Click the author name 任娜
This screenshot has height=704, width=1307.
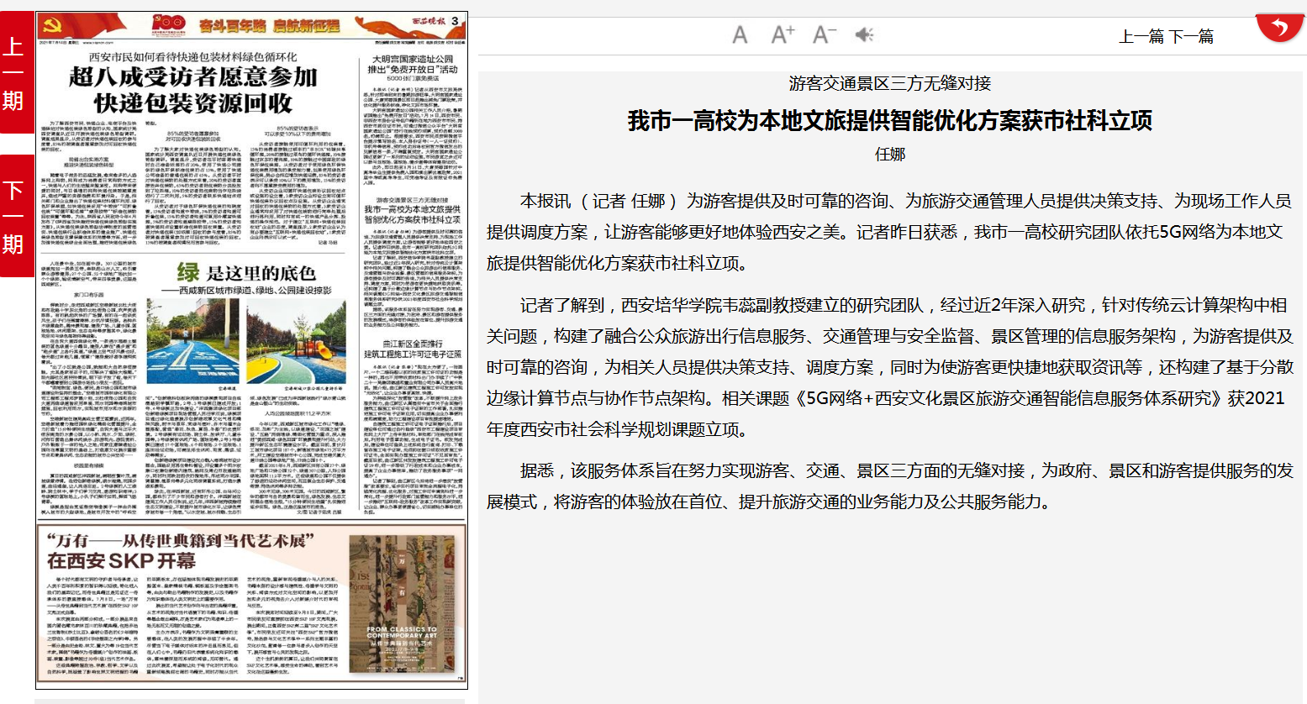(890, 154)
